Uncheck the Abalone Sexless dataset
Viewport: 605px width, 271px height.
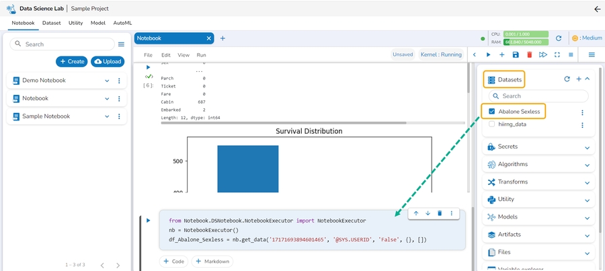click(x=492, y=111)
